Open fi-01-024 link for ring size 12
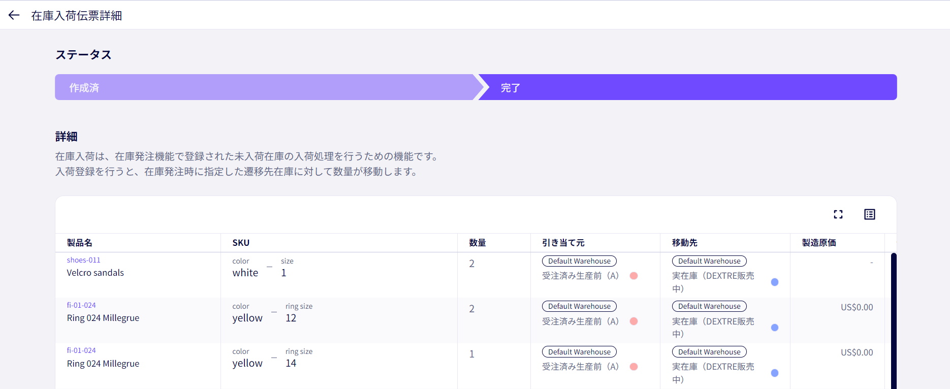 pyautogui.click(x=81, y=305)
